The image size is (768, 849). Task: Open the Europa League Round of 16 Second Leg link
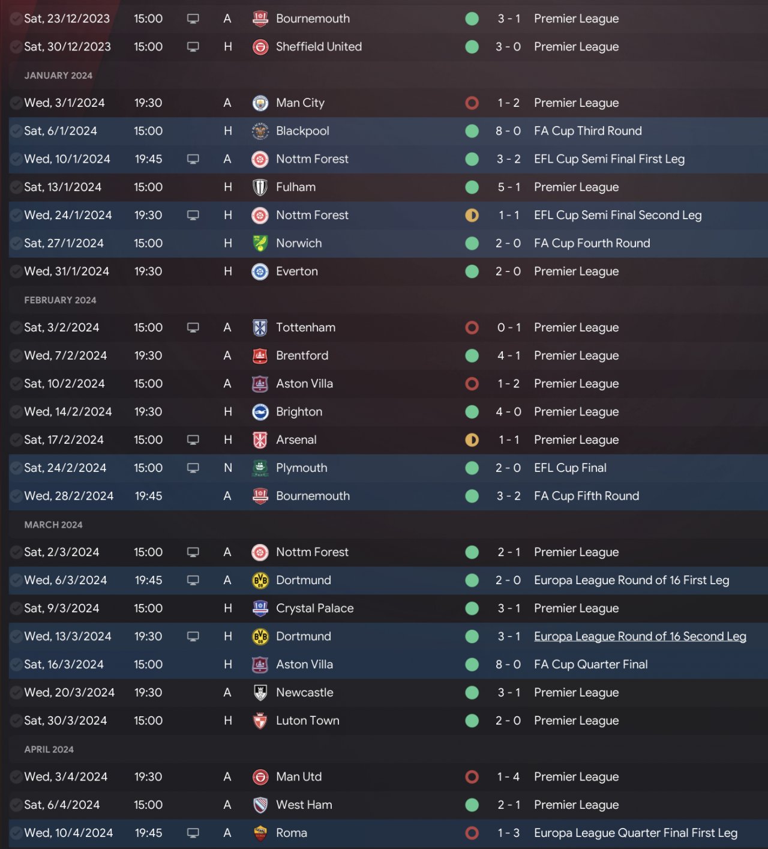(x=640, y=636)
